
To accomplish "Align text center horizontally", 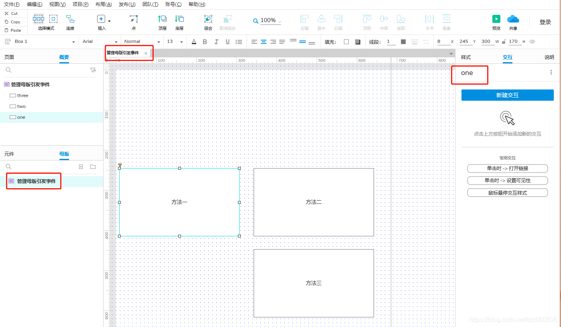I will [x=264, y=42].
